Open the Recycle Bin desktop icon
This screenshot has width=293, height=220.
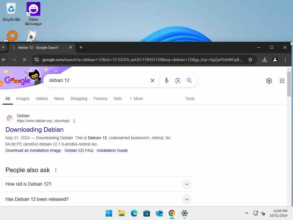[x=11, y=11]
